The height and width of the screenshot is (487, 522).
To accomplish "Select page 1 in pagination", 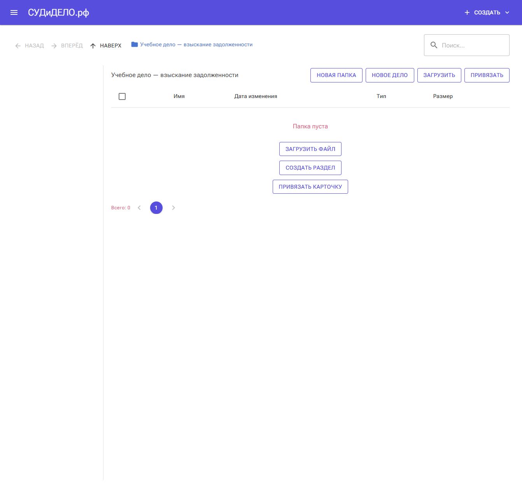I will coord(156,208).
